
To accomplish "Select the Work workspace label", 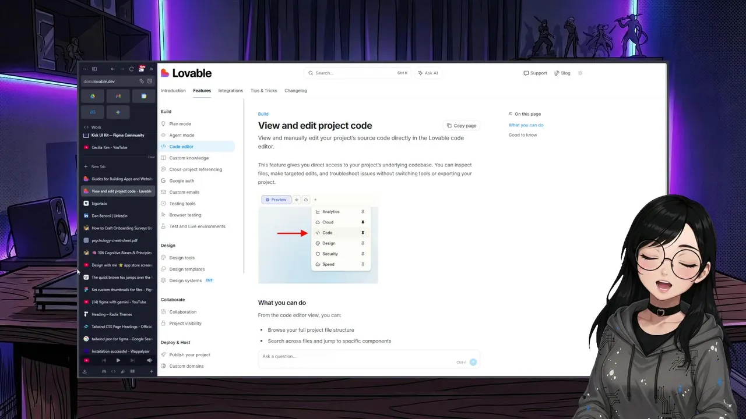I will [x=96, y=127].
